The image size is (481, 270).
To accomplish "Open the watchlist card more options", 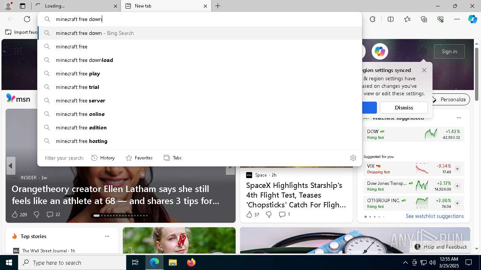I will pyautogui.click(x=458, y=118).
